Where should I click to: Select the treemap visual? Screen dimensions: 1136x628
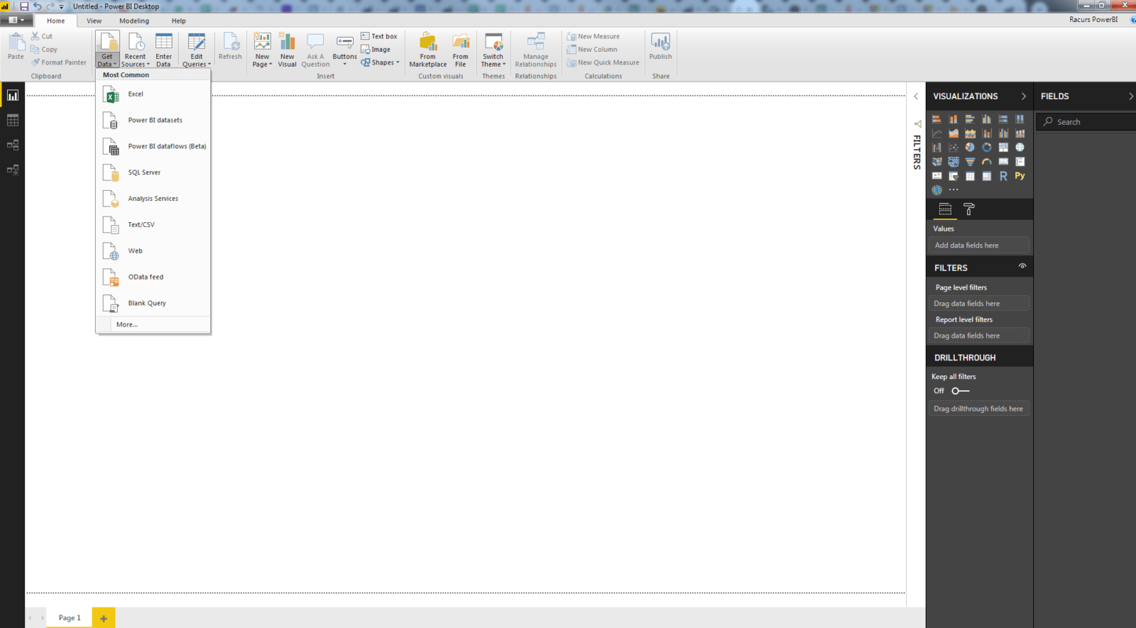tap(1003, 148)
